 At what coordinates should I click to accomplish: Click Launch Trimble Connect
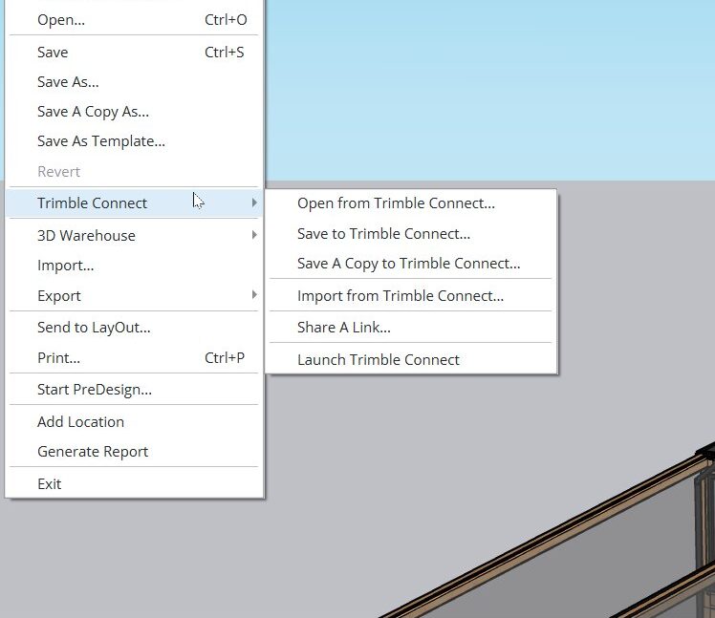coord(411,359)
